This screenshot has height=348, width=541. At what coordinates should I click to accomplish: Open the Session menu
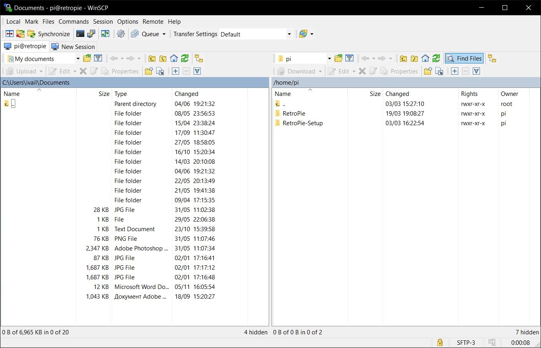click(x=103, y=22)
